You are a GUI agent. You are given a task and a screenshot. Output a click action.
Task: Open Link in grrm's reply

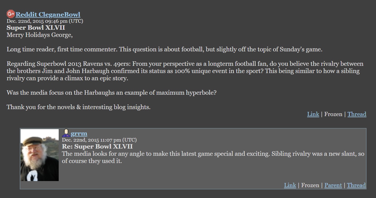tap(290, 185)
